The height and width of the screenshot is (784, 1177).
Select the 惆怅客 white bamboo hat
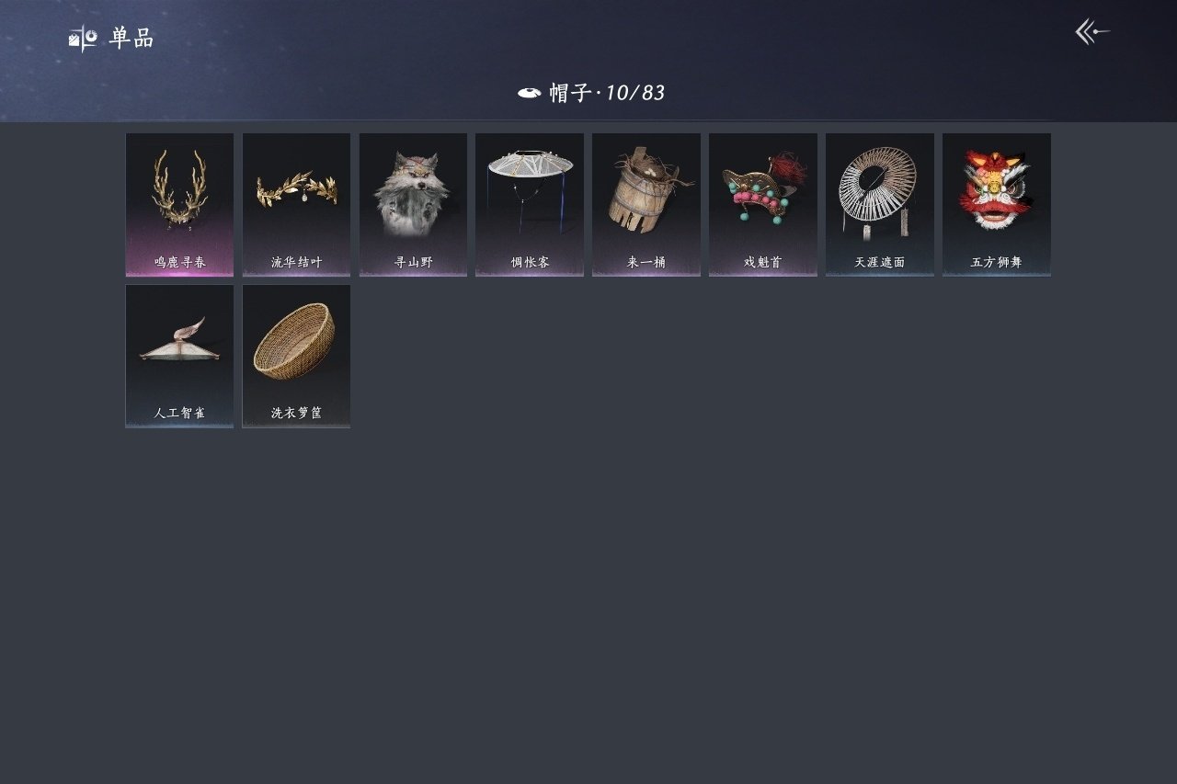(530, 204)
